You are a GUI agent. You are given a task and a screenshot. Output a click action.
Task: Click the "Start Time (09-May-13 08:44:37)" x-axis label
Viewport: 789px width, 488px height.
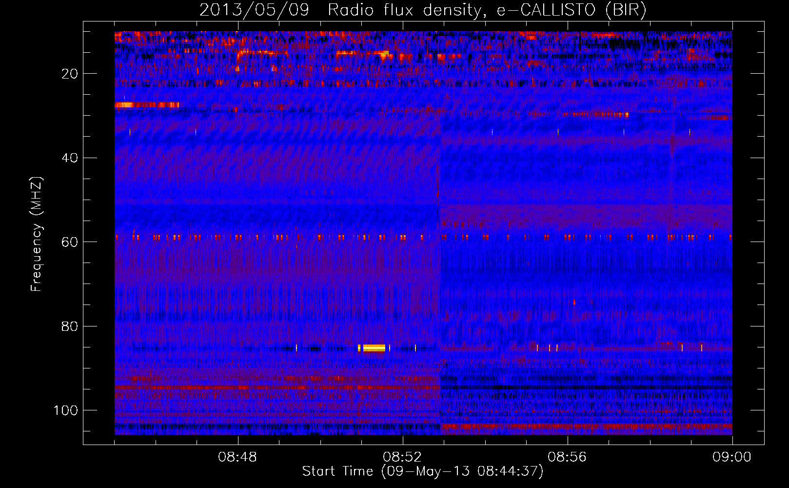422,471
